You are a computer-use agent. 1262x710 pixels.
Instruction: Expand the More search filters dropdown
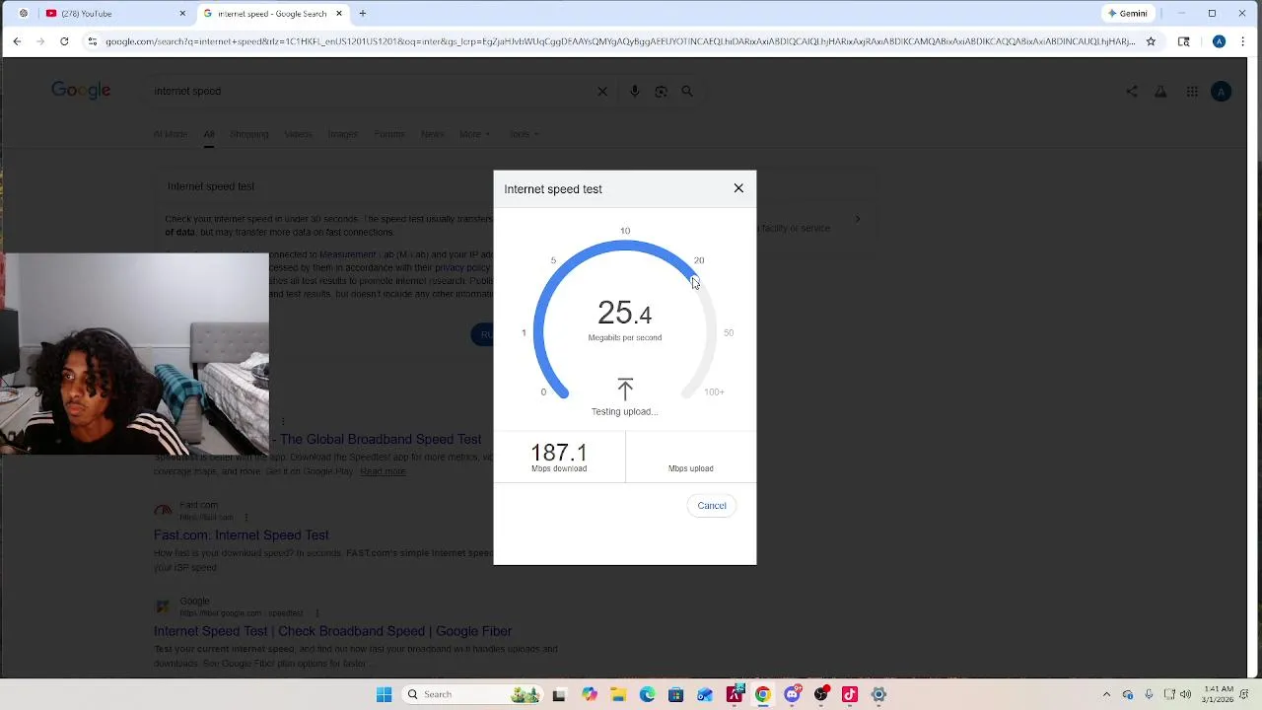(x=475, y=134)
